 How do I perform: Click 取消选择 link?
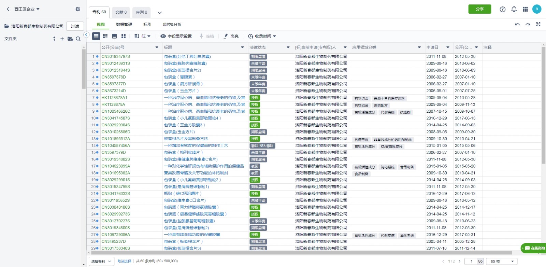pyautogui.click(x=125, y=261)
